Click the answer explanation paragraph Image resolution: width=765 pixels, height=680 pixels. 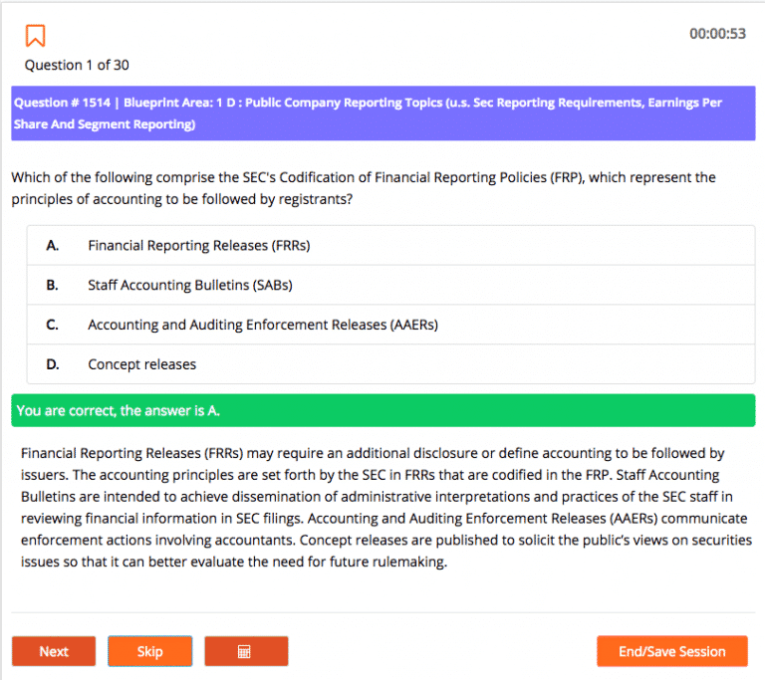385,508
